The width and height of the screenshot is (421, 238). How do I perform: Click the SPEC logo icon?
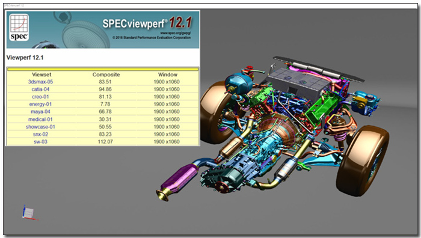[19, 28]
